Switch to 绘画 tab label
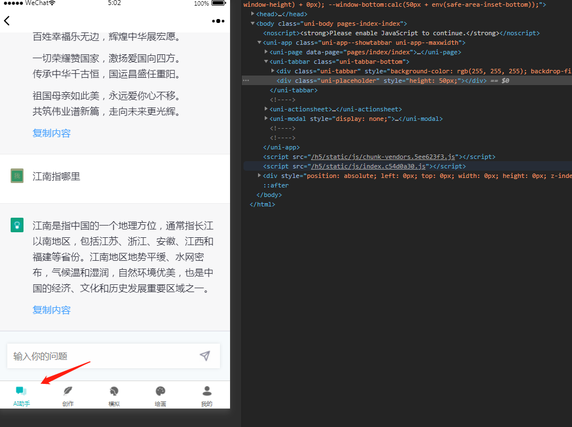Viewport: 572px width, 427px height. click(161, 403)
